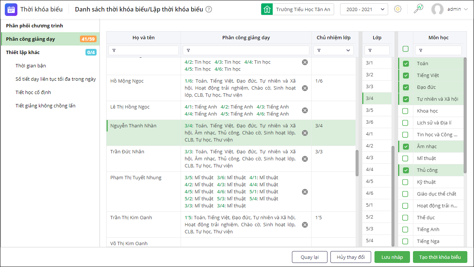Expand the Chủ nhiệm lớp filter dropdown
Viewport: 474px width, 267px height.
[348, 50]
